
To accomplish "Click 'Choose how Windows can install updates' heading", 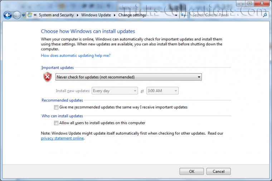I will tap(88, 31).
